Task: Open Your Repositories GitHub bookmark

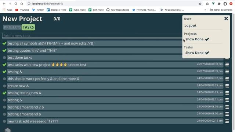Action: click(118, 10)
